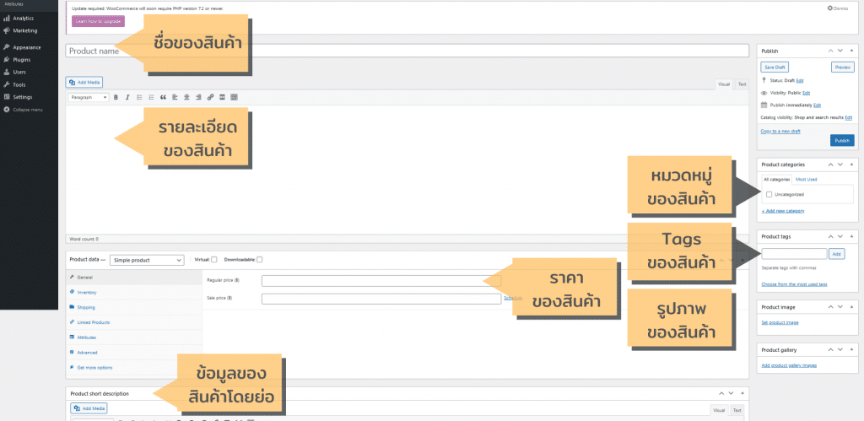Screen dimensions: 864x421
Task: Click the Regular price input field
Action: pyautogui.click(x=381, y=279)
